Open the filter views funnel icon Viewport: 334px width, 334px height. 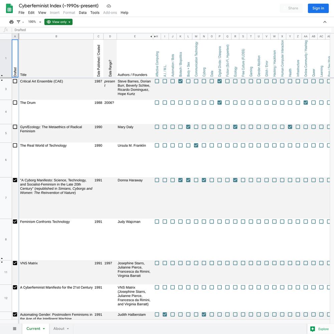click(18, 22)
